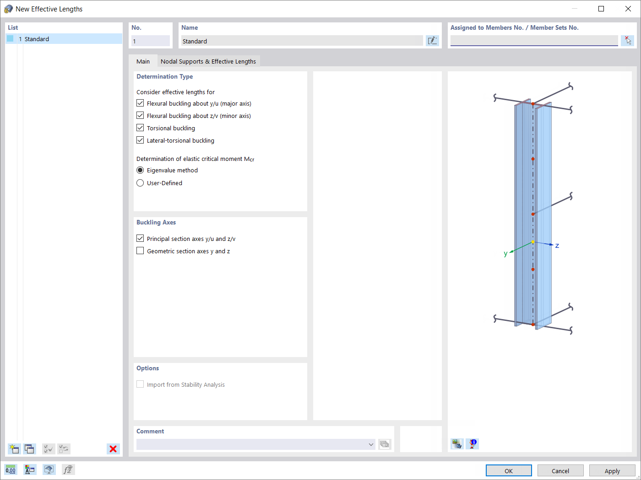Open the edit name pencil icon

[x=432, y=40]
